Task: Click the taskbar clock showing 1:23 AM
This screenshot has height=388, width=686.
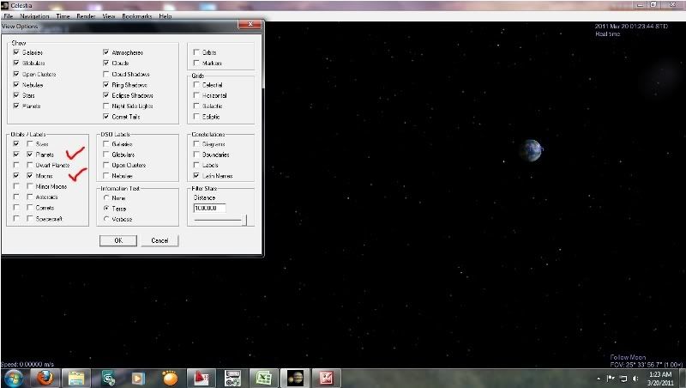Action: point(660,379)
